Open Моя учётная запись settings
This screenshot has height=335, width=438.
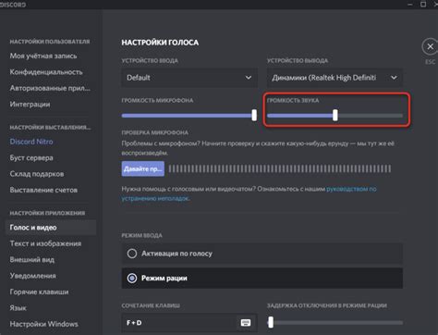pyautogui.click(x=43, y=56)
